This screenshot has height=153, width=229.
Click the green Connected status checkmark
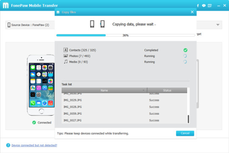click(x=34, y=122)
